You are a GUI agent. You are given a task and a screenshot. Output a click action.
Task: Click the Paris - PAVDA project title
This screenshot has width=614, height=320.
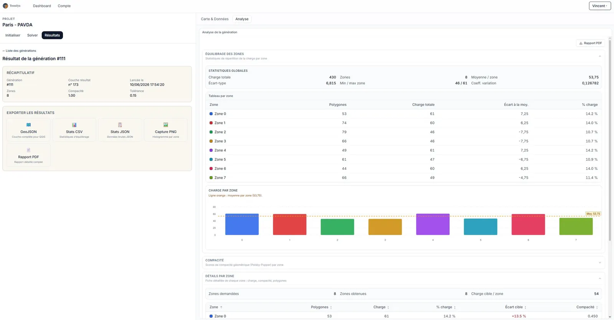(17, 25)
